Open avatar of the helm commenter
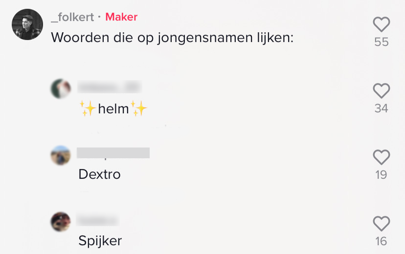Viewport: 405px width, 254px height. click(x=61, y=88)
